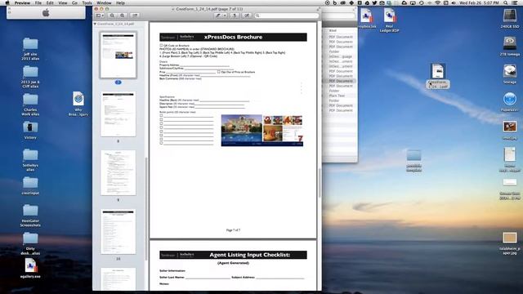Check the first bullet point checkbox
This screenshot has width=523, height=294.
coord(161,116)
